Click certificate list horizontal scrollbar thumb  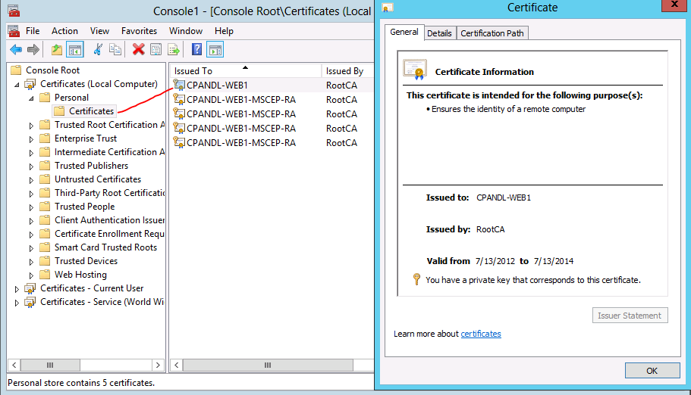click(x=268, y=365)
